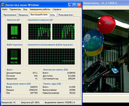The width and height of the screenshot is (129, 106).
Task: Click physical memory Всего value 1038540
Action: [x=71, y=73]
